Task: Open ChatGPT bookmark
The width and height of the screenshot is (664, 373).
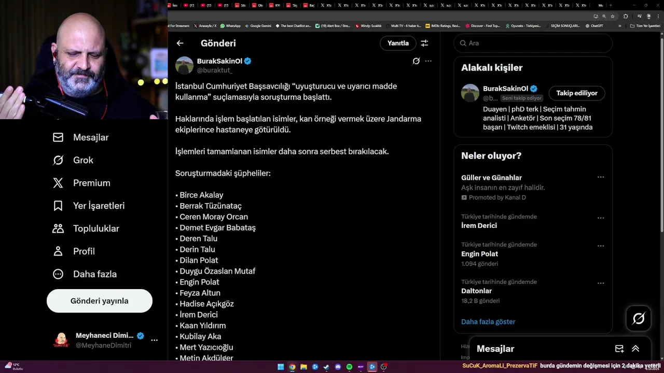Action: click(594, 25)
